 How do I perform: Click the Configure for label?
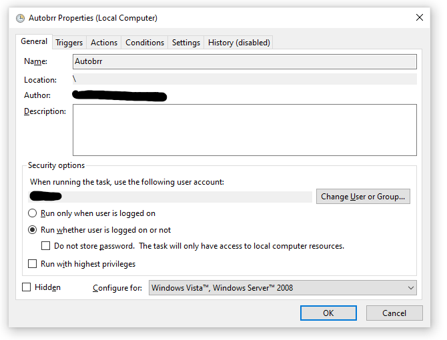tap(117, 288)
